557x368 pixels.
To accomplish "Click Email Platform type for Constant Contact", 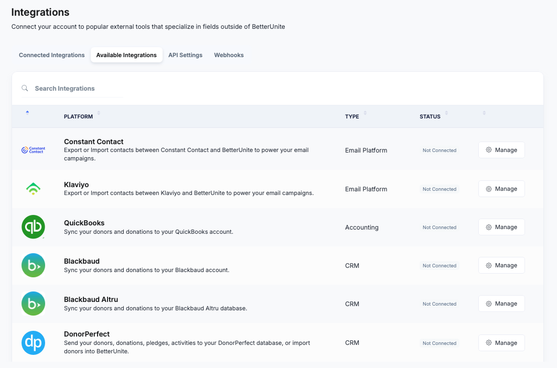I will tap(366, 150).
